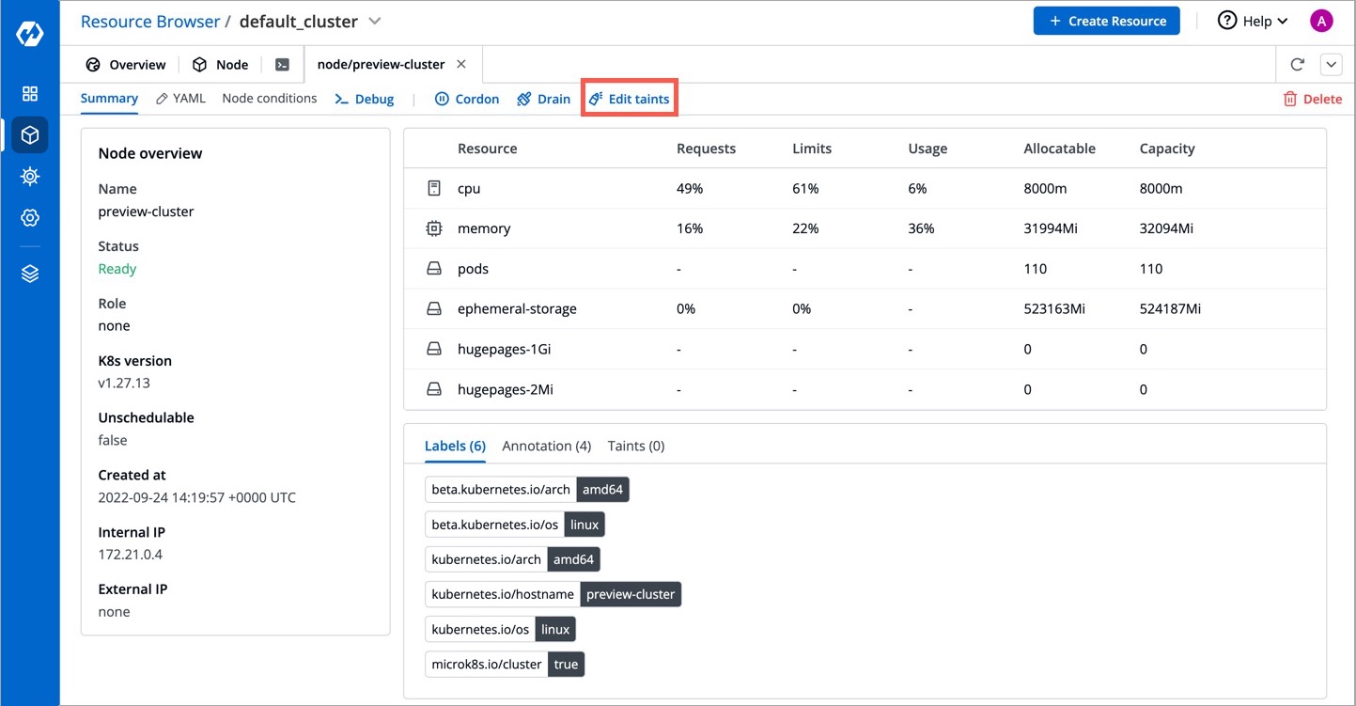Open the cube resource browser sidebar icon
This screenshot has height=706, width=1356.
pos(30,135)
